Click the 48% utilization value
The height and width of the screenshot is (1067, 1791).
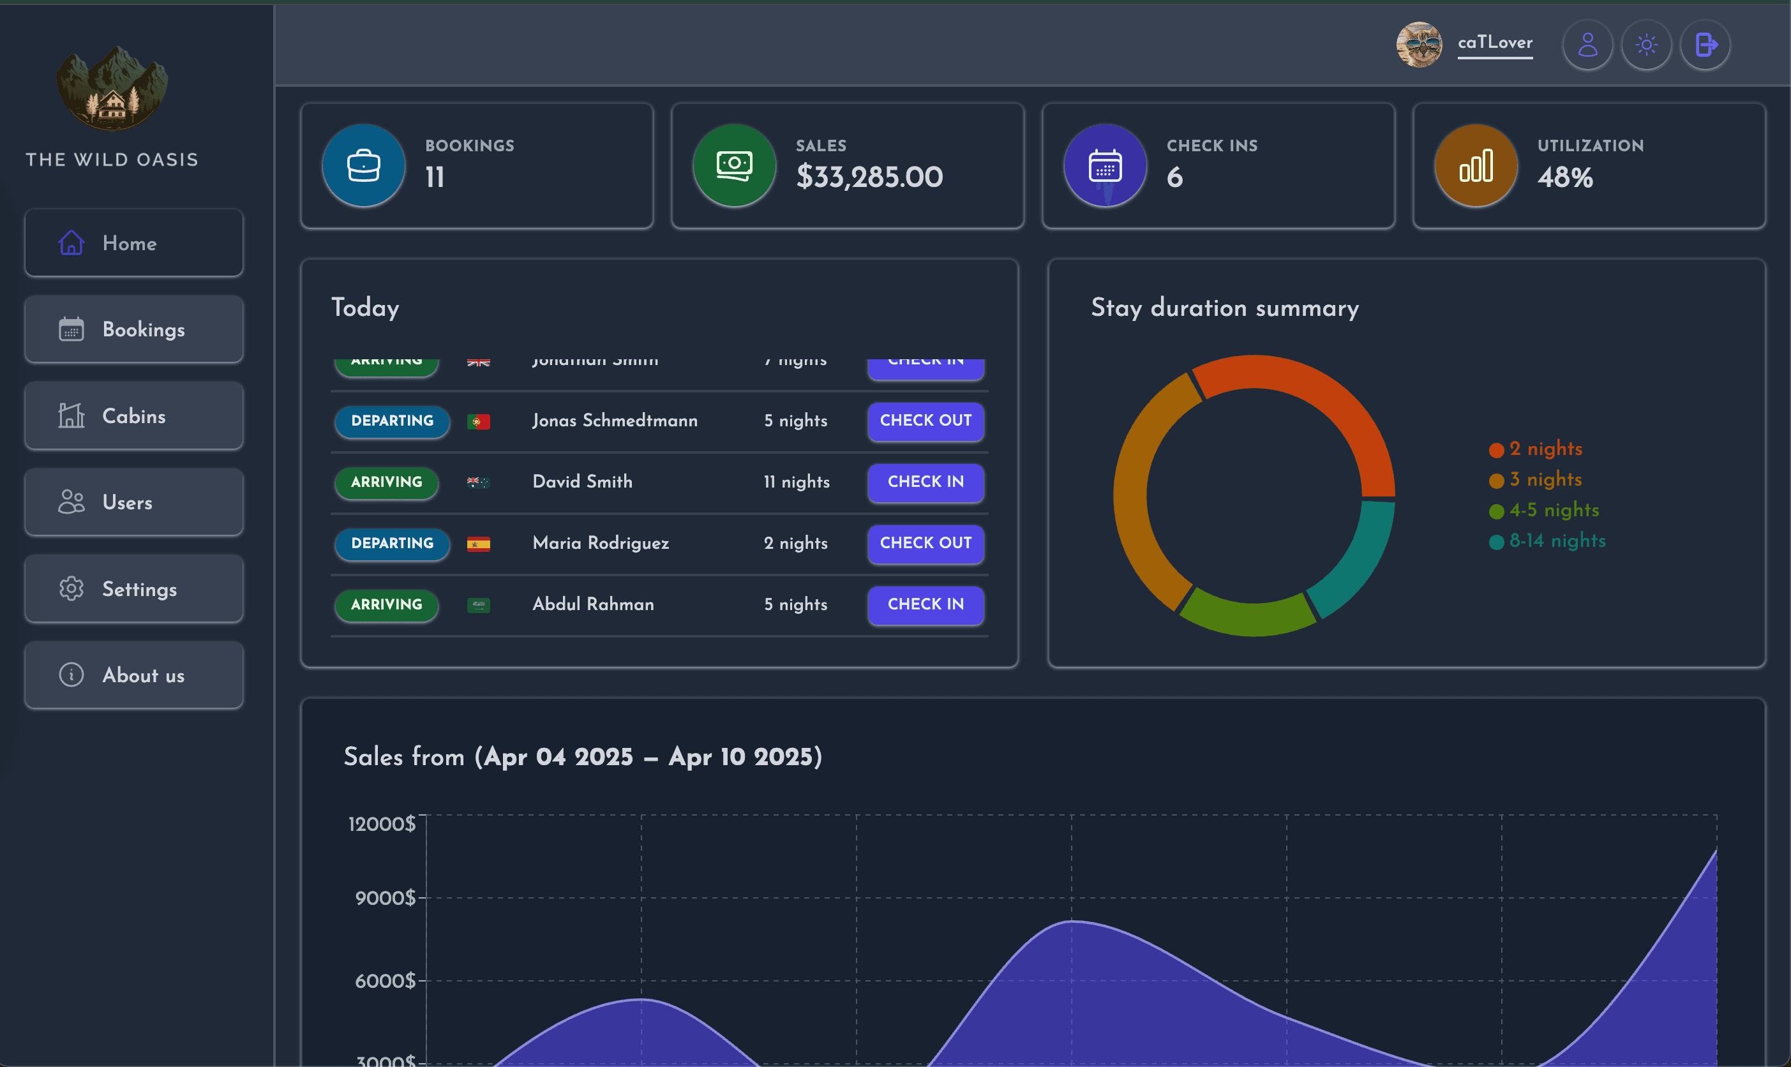(1565, 177)
